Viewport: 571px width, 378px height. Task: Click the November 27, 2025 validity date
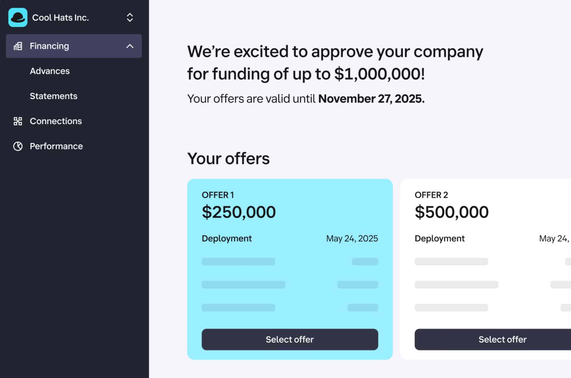(x=371, y=99)
